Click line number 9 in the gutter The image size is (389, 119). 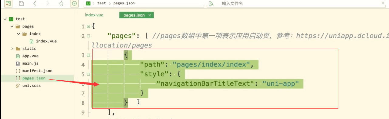(x=83, y=112)
